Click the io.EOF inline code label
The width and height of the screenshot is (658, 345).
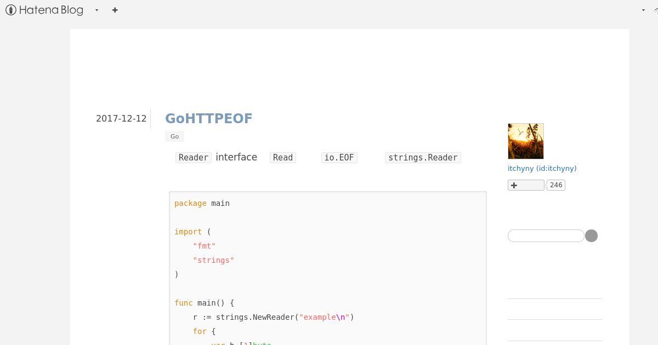(x=339, y=157)
